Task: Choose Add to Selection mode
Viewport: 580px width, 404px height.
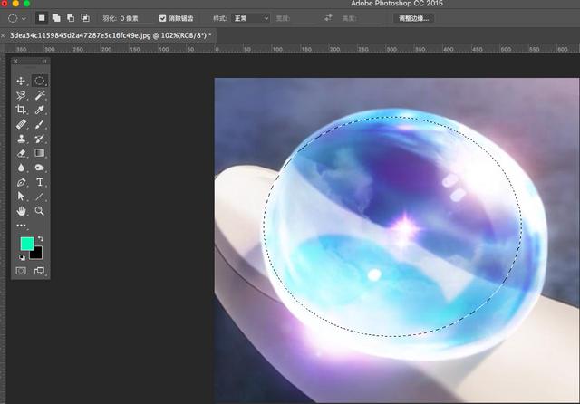Action: [x=56, y=18]
